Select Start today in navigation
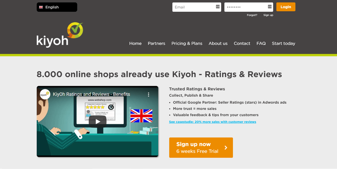Viewport: 337px width, 169px height. point(283,44)
